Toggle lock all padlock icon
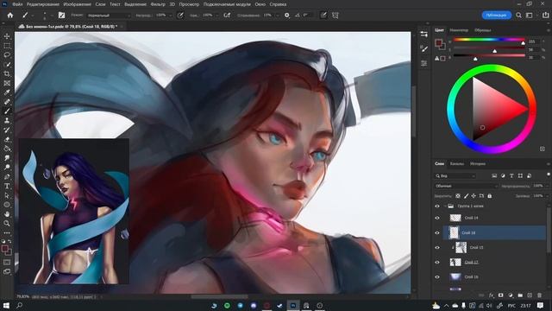The image size is (552, 311). pos(490,196)
